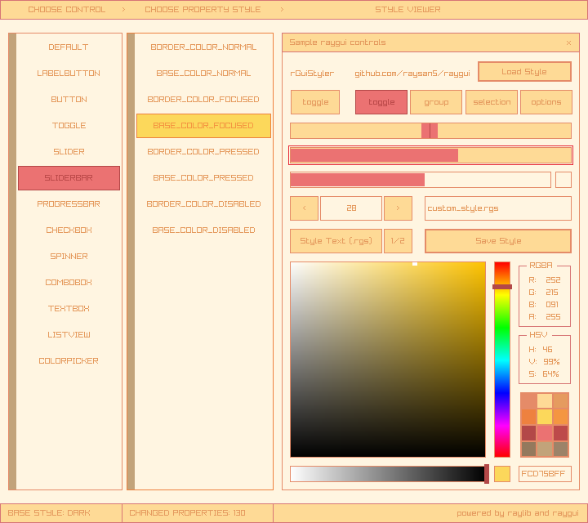Click the spinner left arrow button

(x=305, y=208)
